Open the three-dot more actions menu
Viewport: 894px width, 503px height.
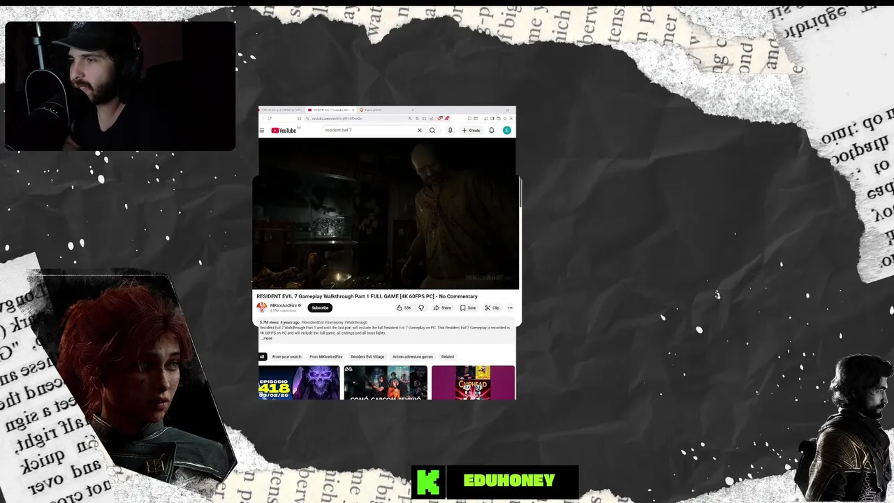pos(510,308)
